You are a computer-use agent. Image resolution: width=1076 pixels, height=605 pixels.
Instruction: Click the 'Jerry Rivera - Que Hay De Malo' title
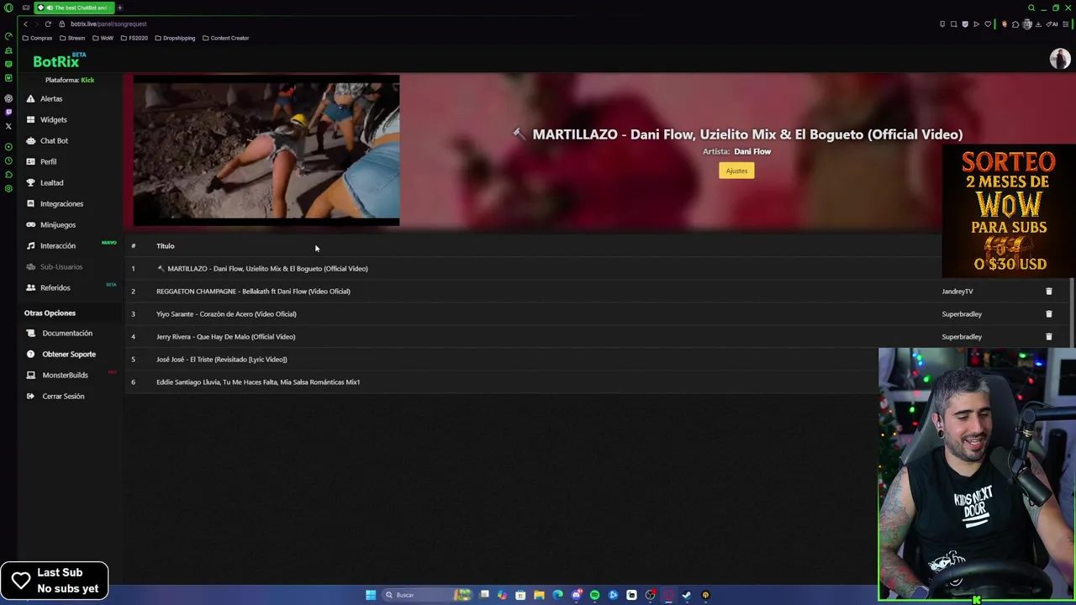pyautogui.click(x=225, y=336)
